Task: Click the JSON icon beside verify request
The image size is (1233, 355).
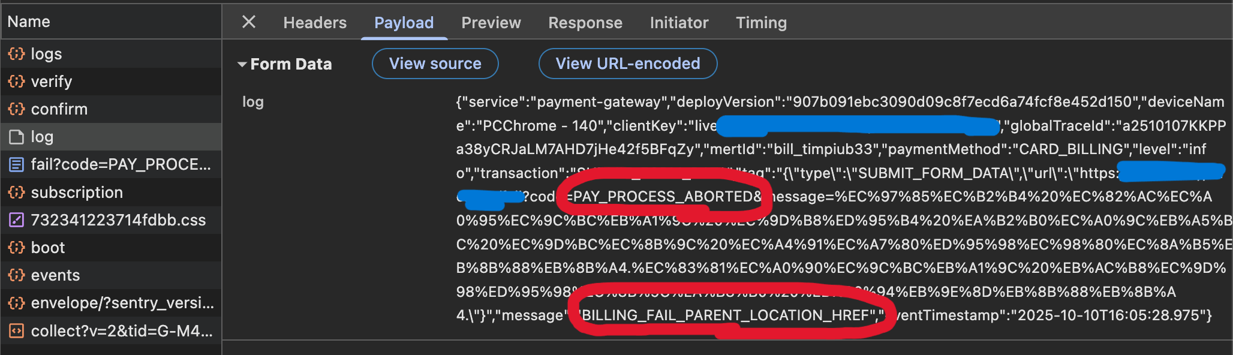Action: [x=16, y=82]
